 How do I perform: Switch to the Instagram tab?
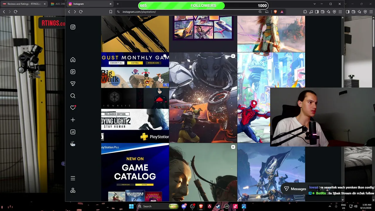(90, 4)
